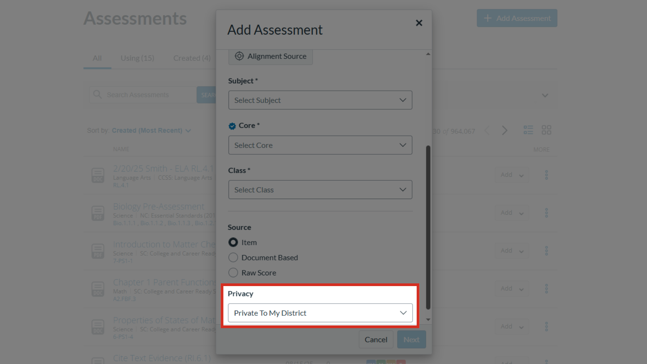Open more options for Properties of States row
The image size is (647, 364).
click(x=546, y=327)
